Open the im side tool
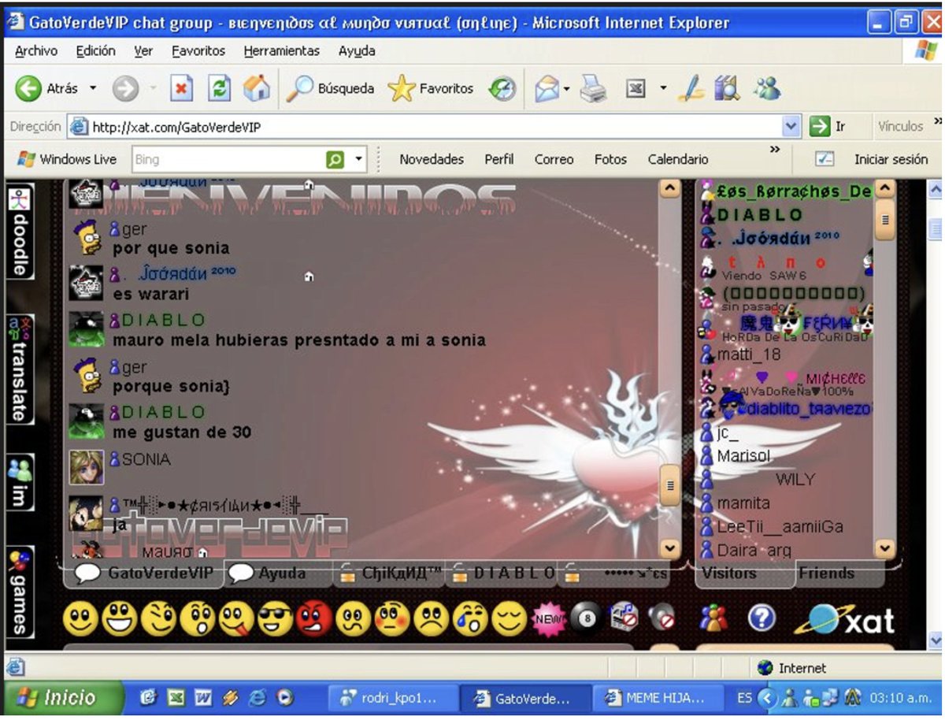The height and width of the screenshot is (720, 945). click(19, 481)
